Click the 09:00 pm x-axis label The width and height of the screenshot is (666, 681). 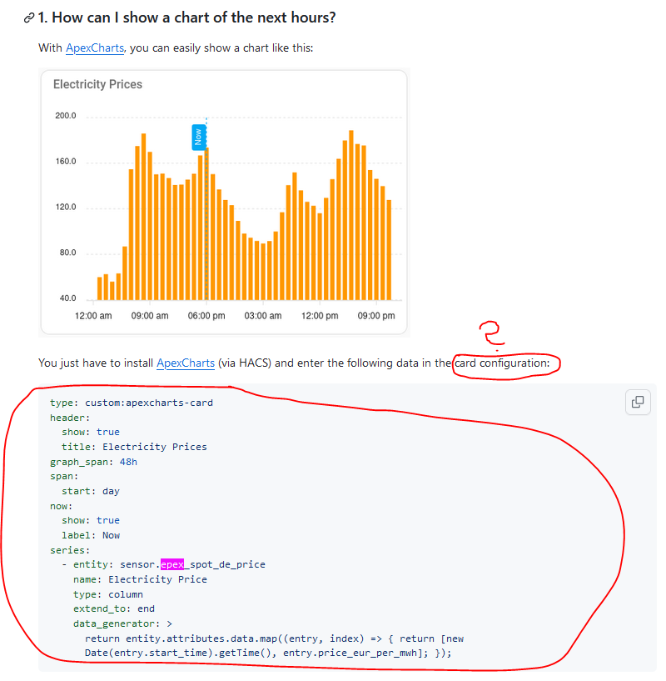tap(376, 316)
